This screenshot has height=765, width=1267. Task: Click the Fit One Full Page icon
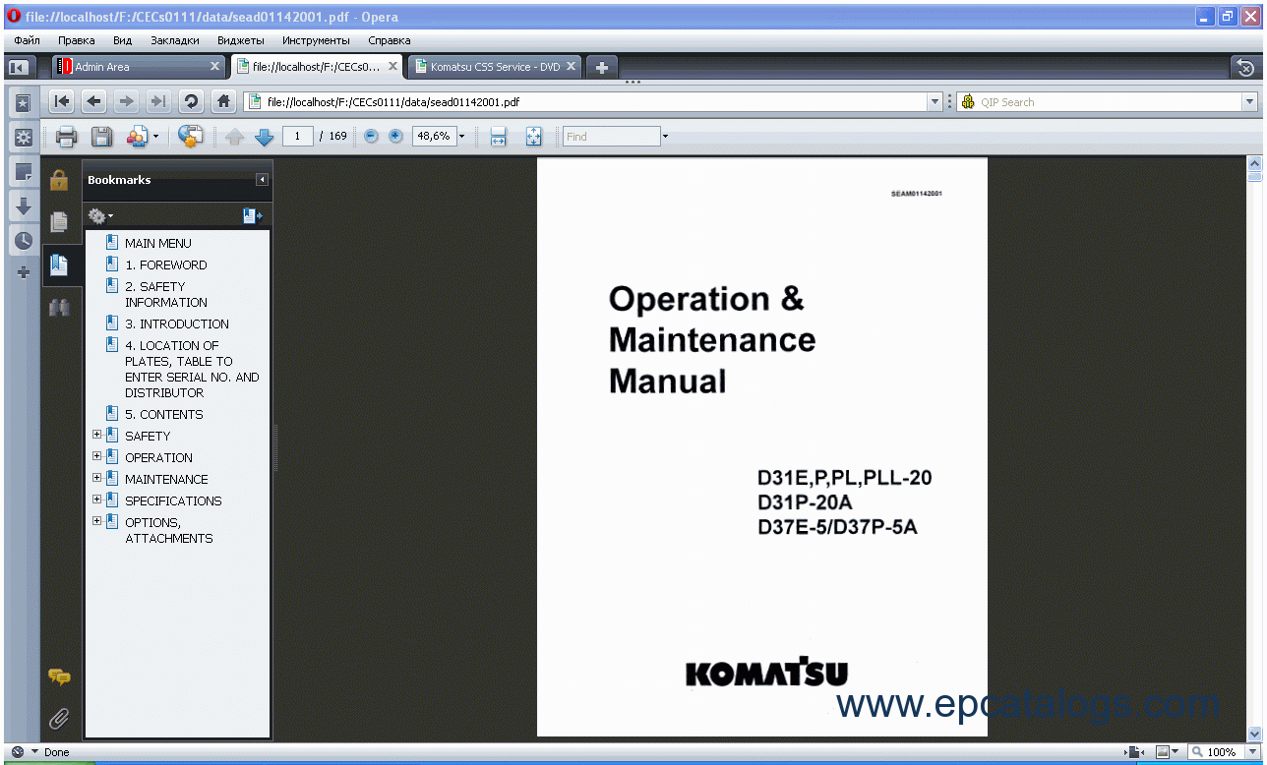(533, 137)
